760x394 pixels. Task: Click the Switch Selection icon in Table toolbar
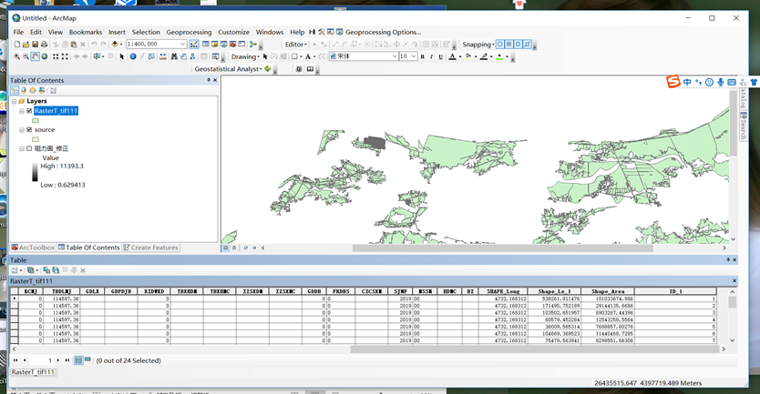tap(56, 270)
